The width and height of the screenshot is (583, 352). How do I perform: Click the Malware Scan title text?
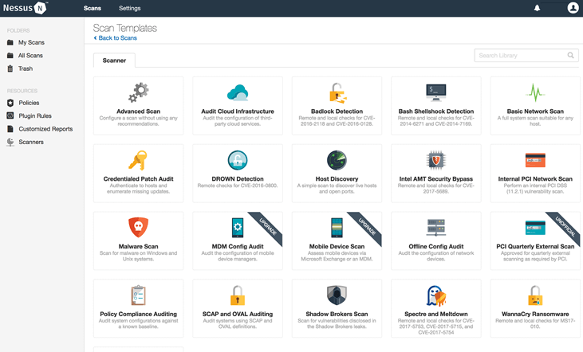click(138, 246)
